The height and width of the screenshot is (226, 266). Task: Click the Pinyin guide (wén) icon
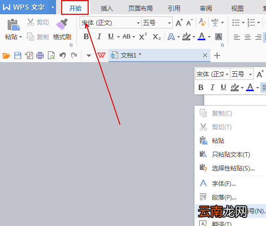click(215, 22)
